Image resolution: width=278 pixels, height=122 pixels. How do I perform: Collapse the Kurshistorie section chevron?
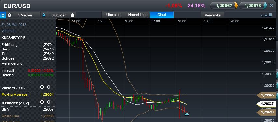tap(28, 82)
